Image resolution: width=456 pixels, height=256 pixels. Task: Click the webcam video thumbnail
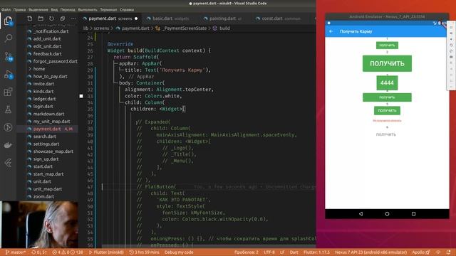(39, 225)
